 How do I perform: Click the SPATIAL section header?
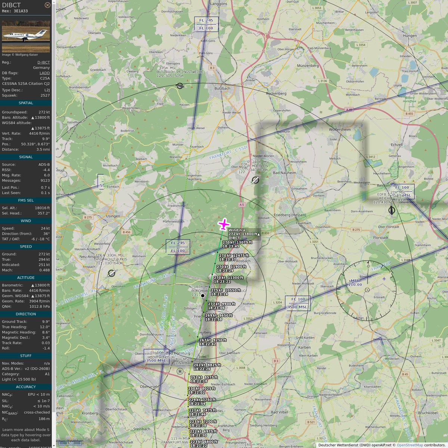coord(26,103)
